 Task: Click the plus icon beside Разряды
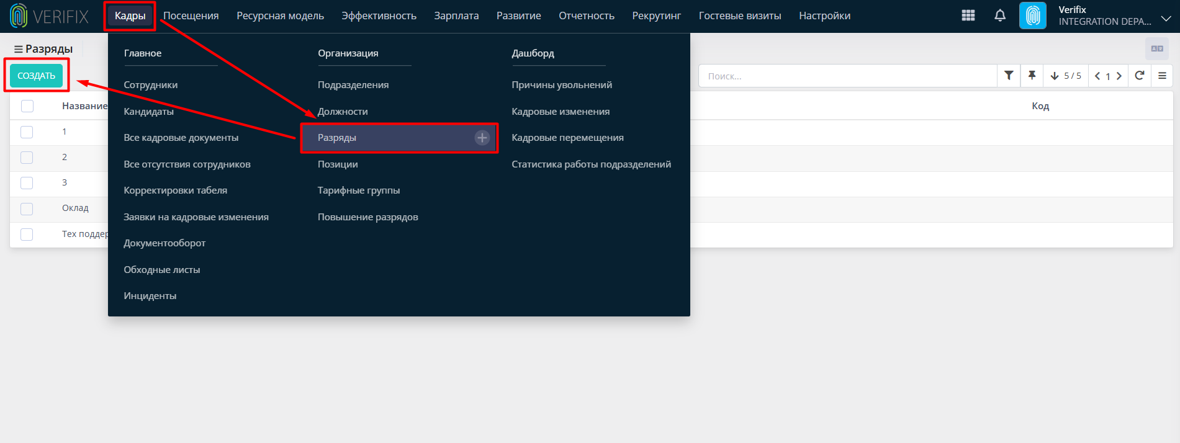pyautogui.click(x=482, y=138)
